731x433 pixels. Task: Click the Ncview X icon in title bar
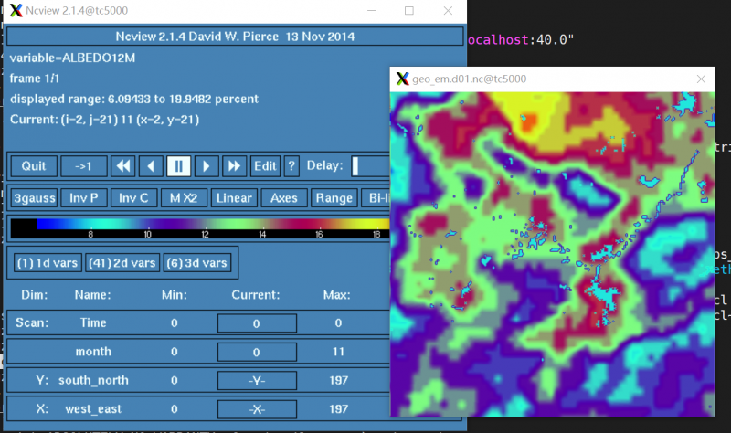pyautogui.click(x=16, y=10)
